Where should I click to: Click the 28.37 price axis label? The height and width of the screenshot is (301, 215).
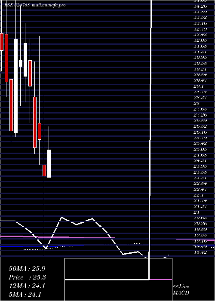200,98
